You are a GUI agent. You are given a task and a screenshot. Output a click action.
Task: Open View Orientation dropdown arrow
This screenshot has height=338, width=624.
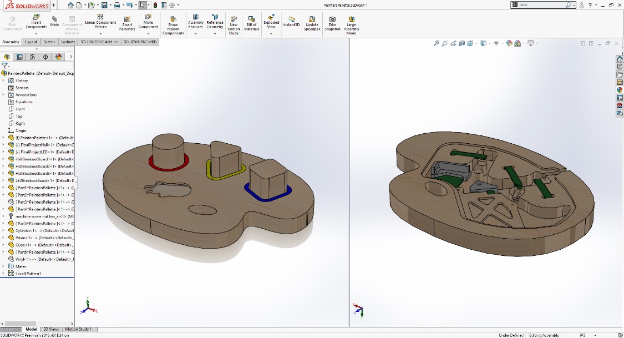click(x=476, y=43)
